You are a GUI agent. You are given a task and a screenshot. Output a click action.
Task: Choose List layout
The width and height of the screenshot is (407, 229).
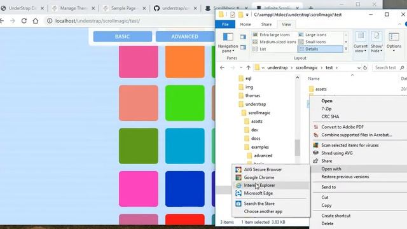coord(259,49)
